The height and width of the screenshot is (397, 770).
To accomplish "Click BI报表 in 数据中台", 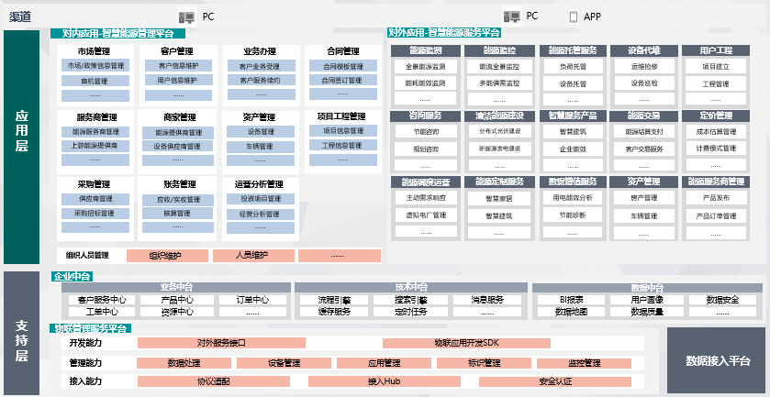I will pyautogui.click(x=572, y=300).
